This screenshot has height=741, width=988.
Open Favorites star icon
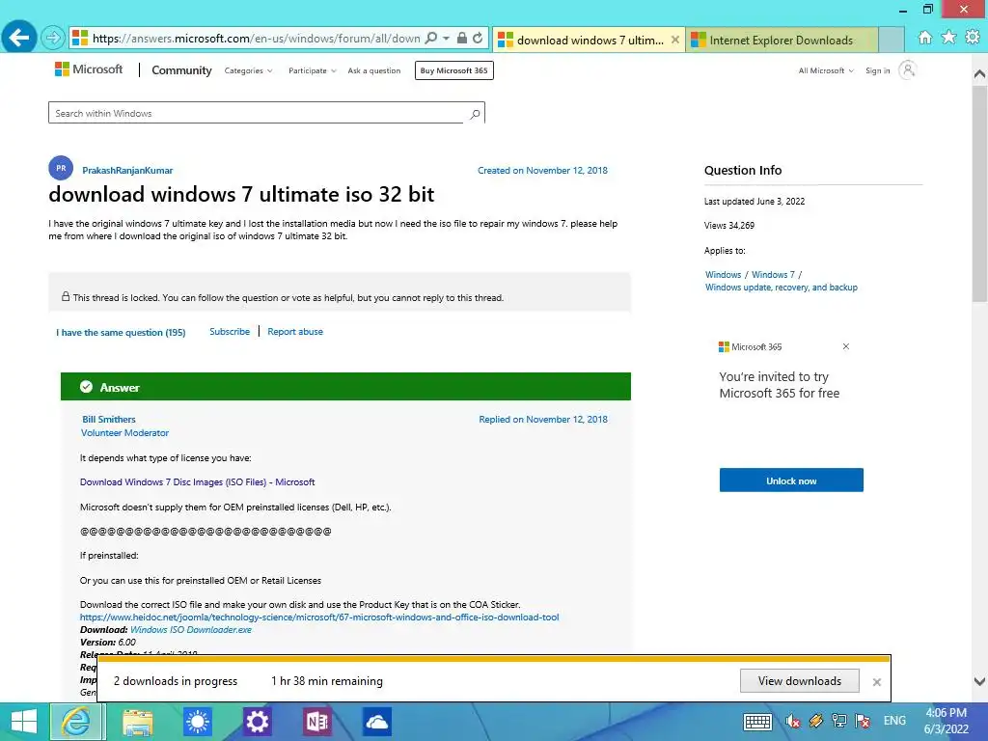pos(948,38)
